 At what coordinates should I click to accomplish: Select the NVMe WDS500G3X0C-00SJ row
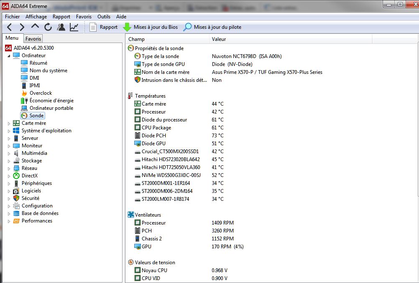[x=271, y=175]
